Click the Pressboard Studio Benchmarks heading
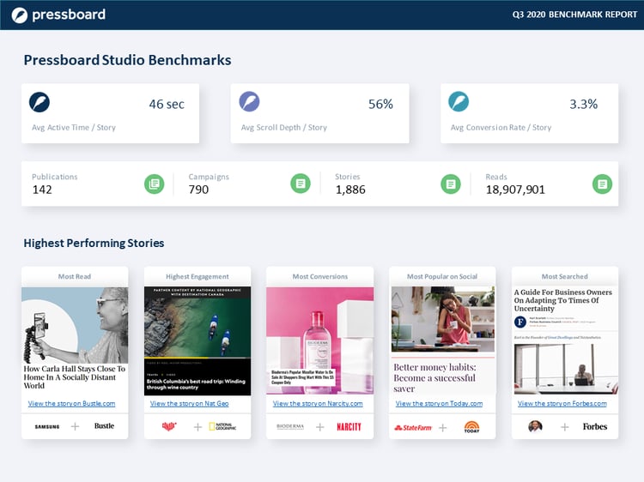 click(x=127, y=60)
